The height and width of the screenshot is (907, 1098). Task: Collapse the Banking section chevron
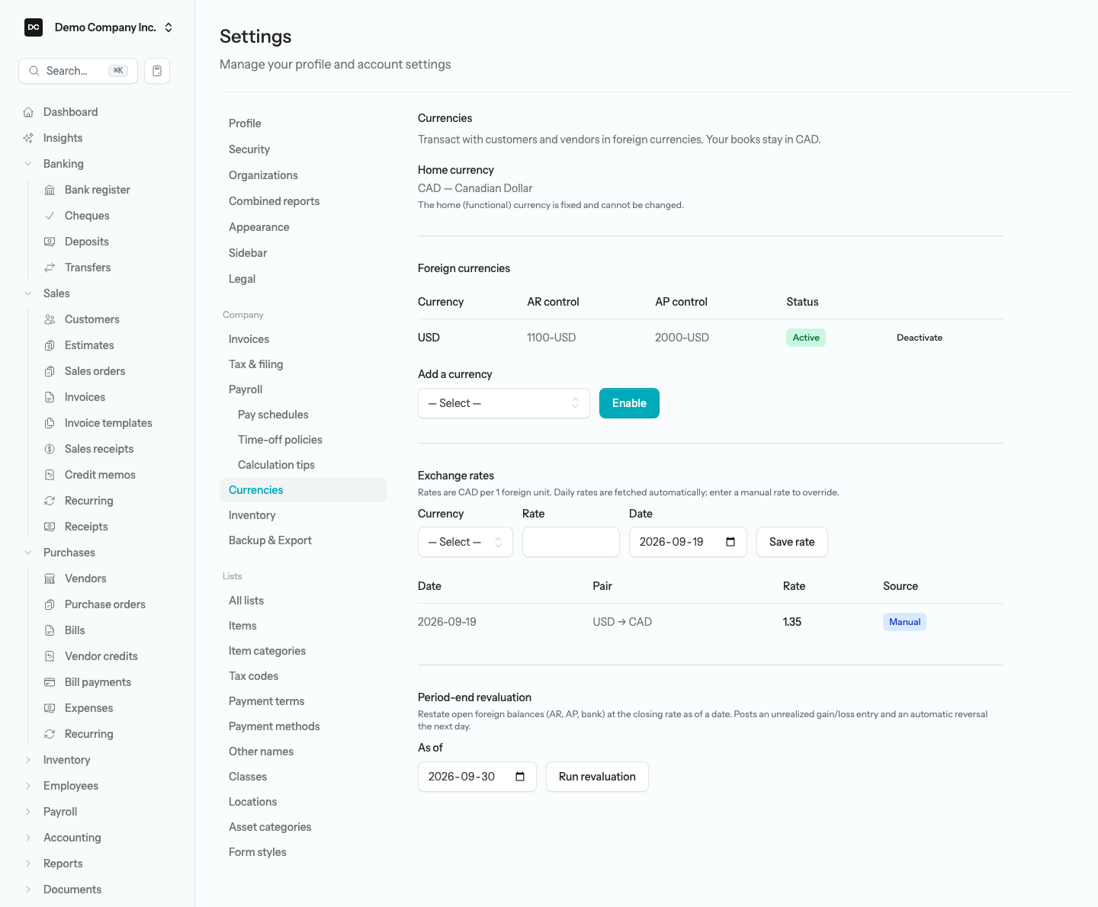[x=28, y=164]
